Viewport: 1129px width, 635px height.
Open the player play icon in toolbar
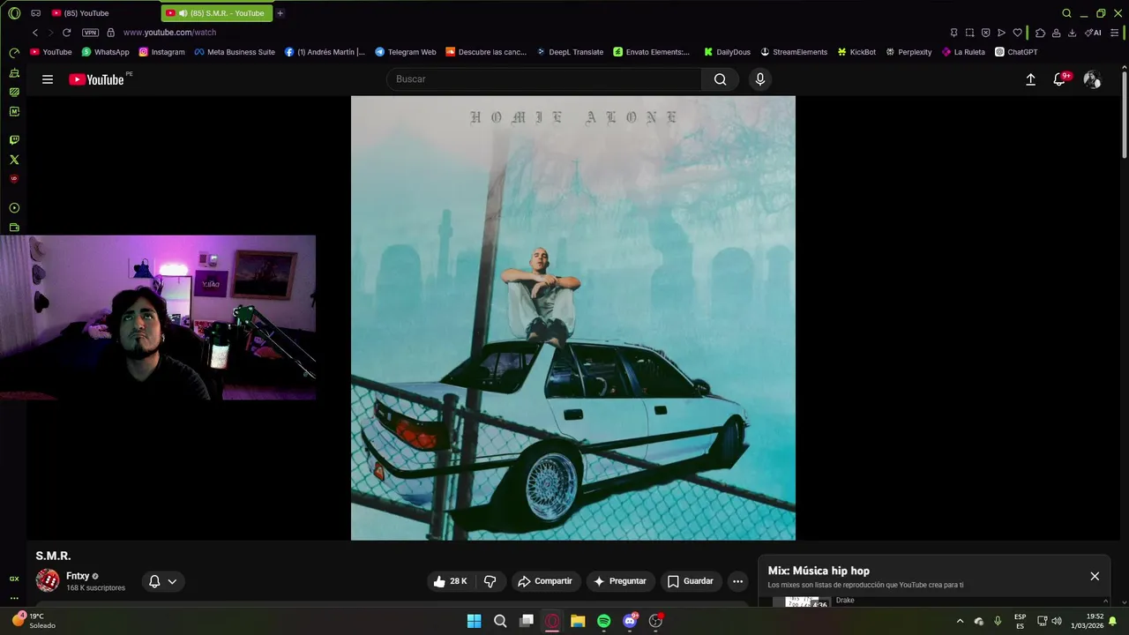1001,33
